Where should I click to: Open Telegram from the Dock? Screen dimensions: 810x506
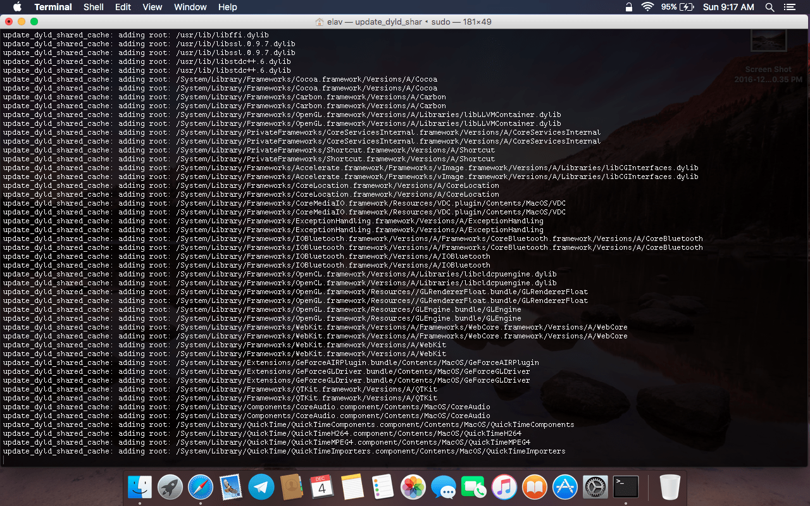(x=261, y=487)
